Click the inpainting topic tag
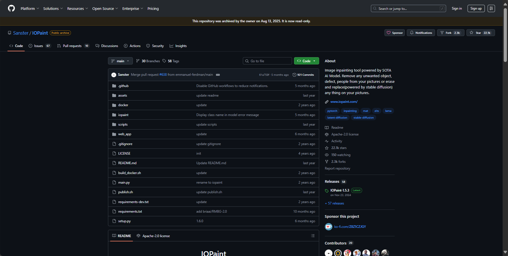This screenshot has height=256, width=508. pos(350,111)
